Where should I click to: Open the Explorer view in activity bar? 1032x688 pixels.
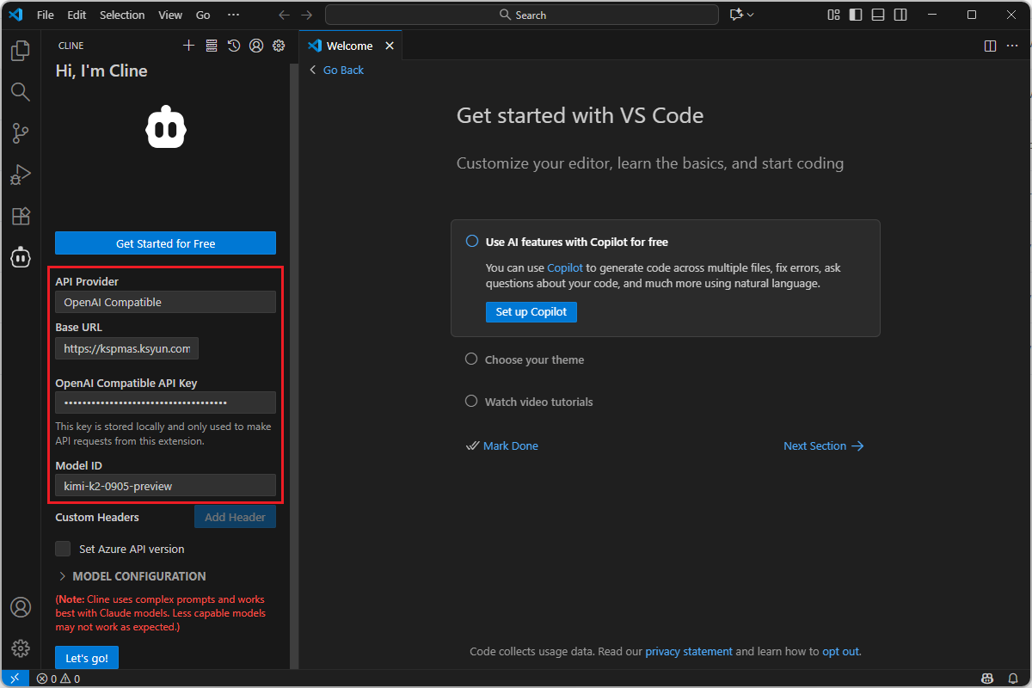[x=21, y=52]
